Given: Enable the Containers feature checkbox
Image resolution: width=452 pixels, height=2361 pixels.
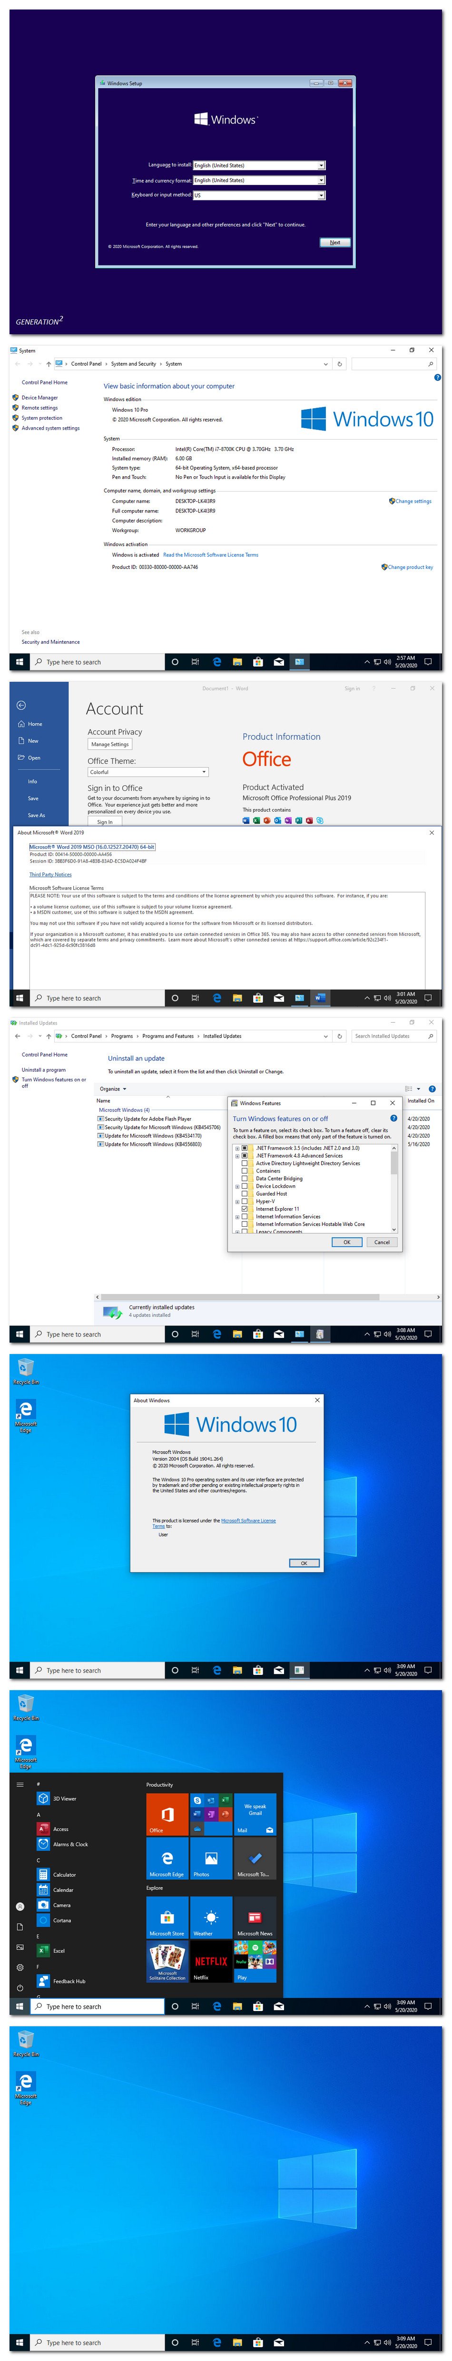Looking at the screenshot, I should [x=244, y=1170].
